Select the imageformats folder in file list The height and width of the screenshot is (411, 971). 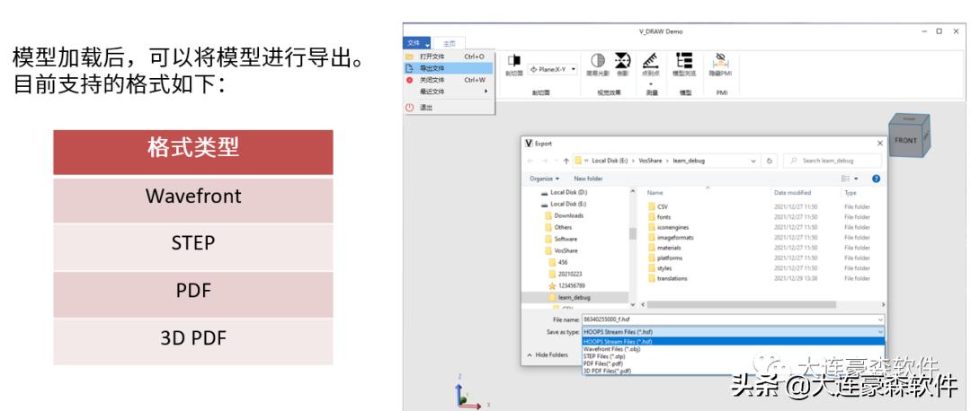coord(671,237)
